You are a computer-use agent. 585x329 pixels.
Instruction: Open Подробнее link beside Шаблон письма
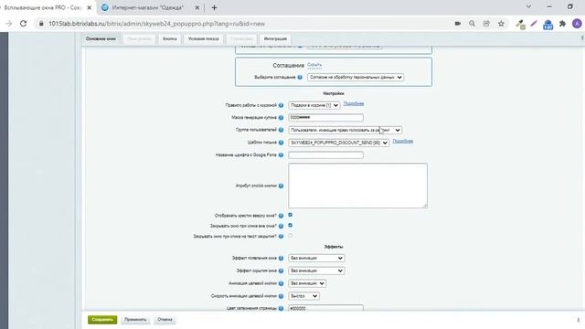(x=402, y=142)
